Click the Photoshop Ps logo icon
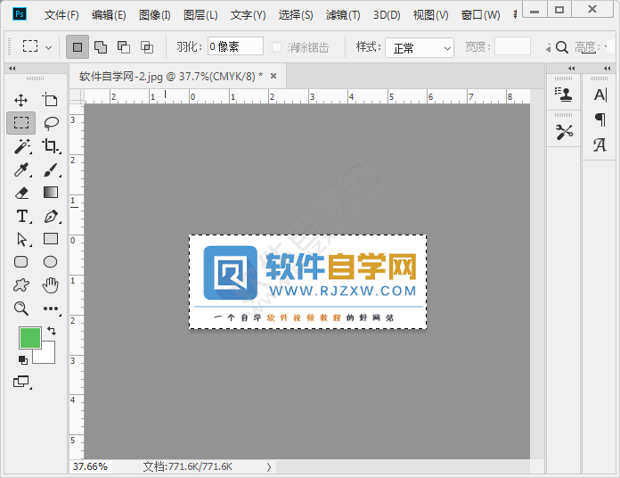The height and width of the screenshot is (478, 620). click(x=20, y=14)
